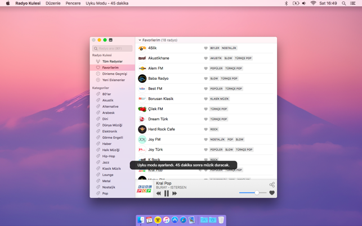Screen dimensions: 362x226
Task: Open Yeni Eklenenler in sidebar
Action: [x=112, y=80]
